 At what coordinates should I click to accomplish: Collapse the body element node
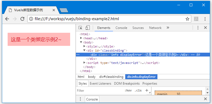point(81,42)
